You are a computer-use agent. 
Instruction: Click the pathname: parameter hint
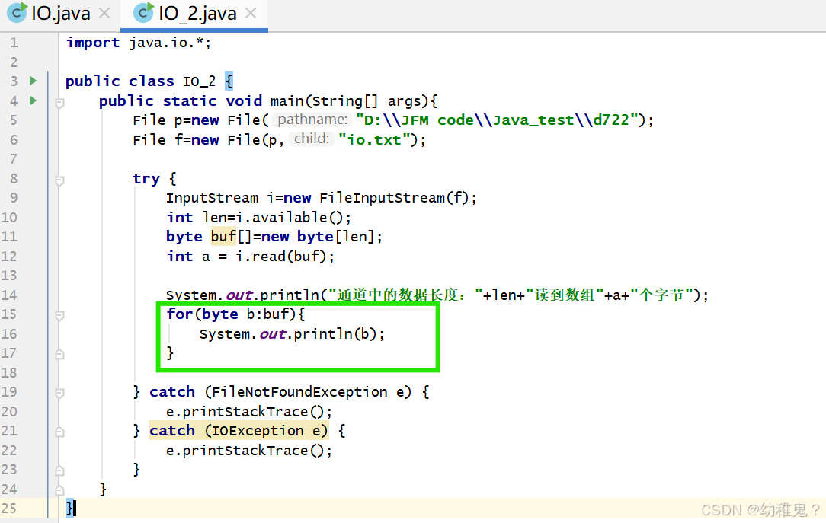pos(312,120)
